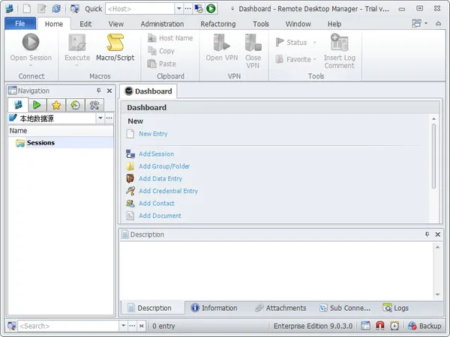This screenshot has height=337, width=450.
Task: Switch to the Logs bottom tab
Action: pos(395,308)
